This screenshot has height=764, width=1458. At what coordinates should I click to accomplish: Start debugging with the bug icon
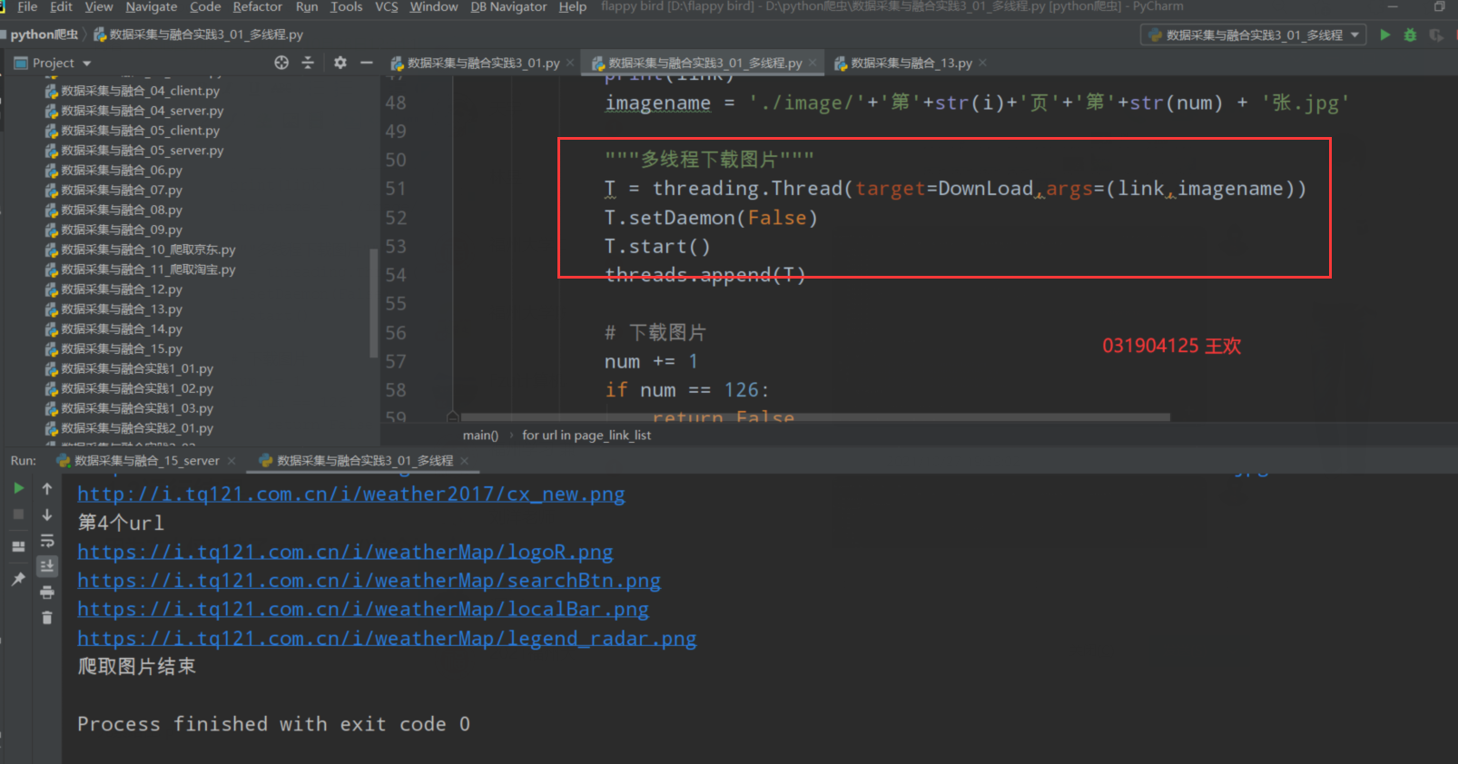click(1410, 34)
